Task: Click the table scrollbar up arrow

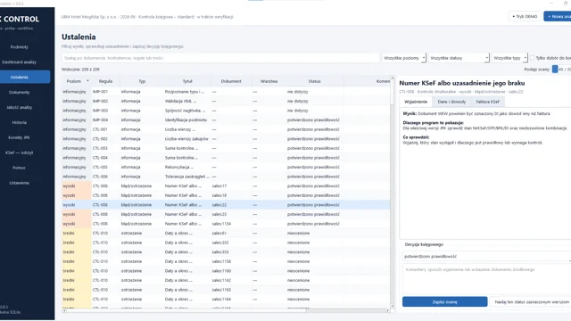Action: [393, 78]
